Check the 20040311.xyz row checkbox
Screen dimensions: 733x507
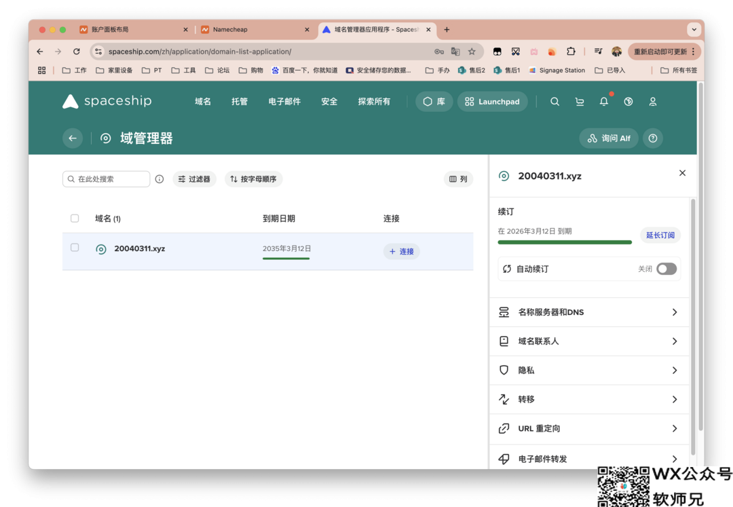coord(75,247)
